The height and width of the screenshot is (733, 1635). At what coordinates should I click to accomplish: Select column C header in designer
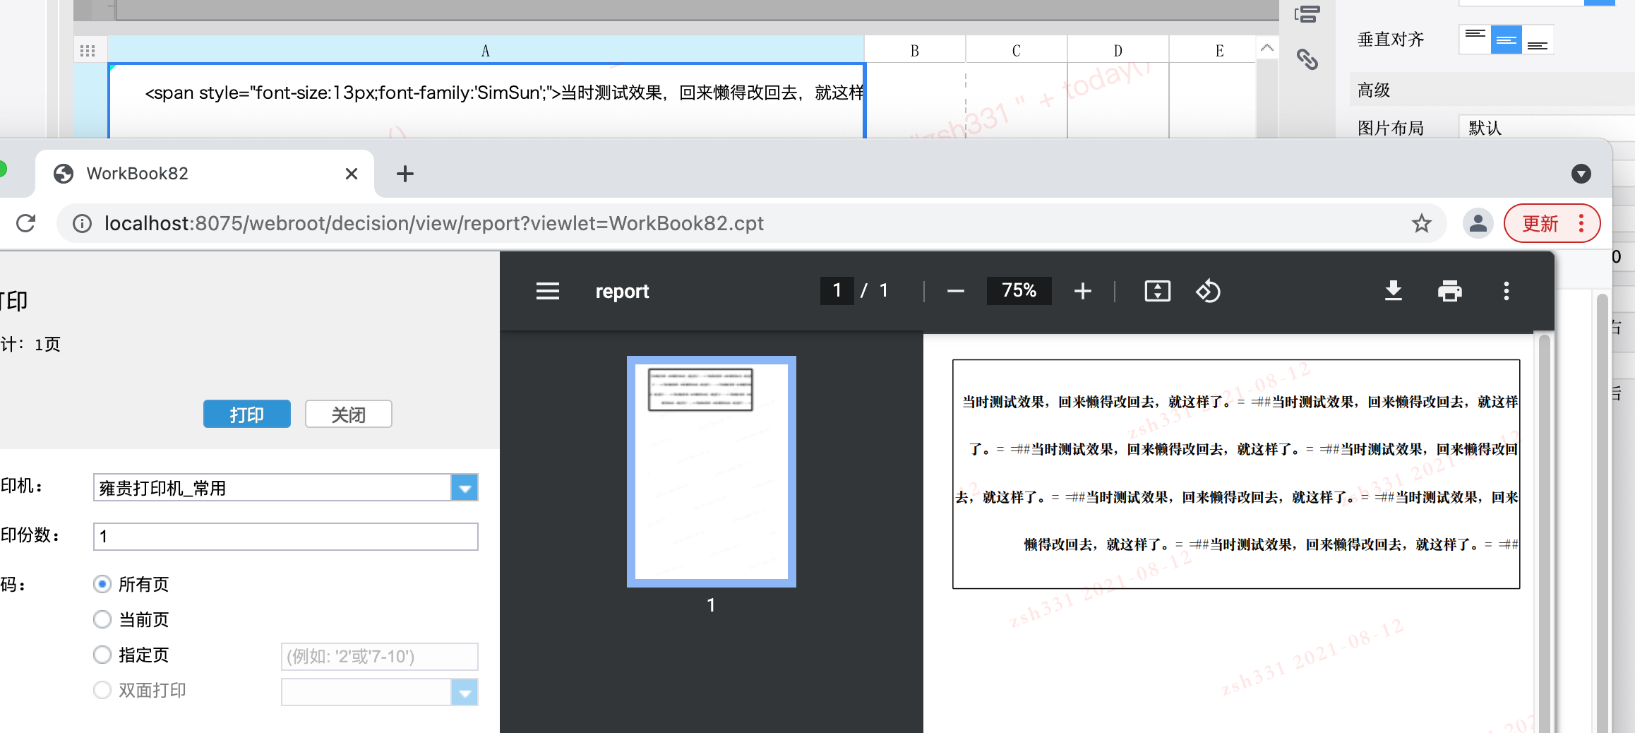point(1017,50)
